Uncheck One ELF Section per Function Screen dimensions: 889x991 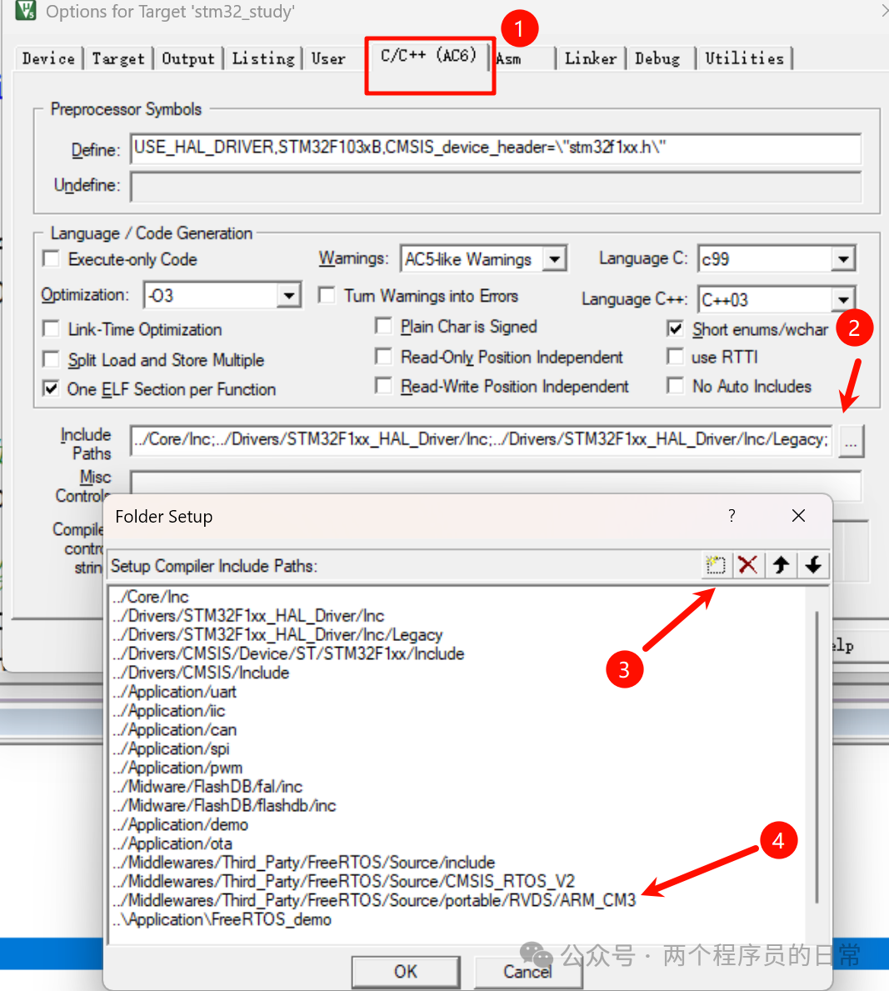click(51, 388)
